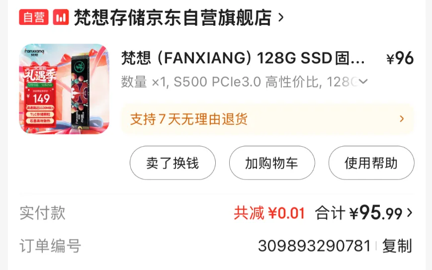The image size is (432, 270).
Task: View the 共减 ¥0.01 discount details
Action: tap(269, 213)
